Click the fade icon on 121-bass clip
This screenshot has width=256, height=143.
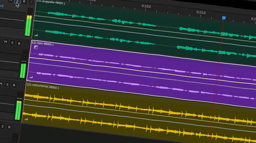36,47
